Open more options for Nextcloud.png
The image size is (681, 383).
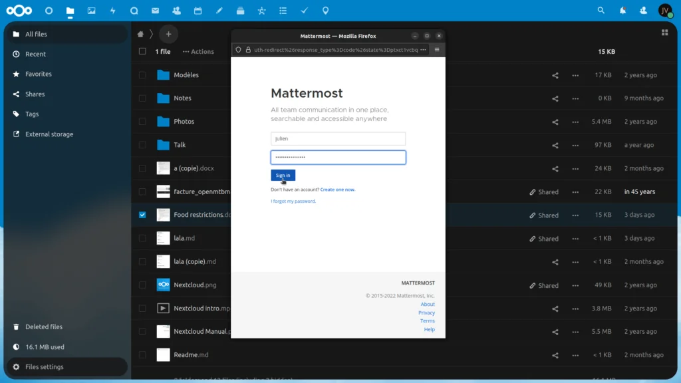click(575, 285)
